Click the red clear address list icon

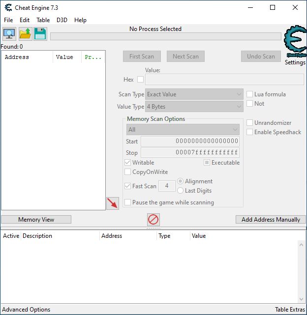point(153,220)
